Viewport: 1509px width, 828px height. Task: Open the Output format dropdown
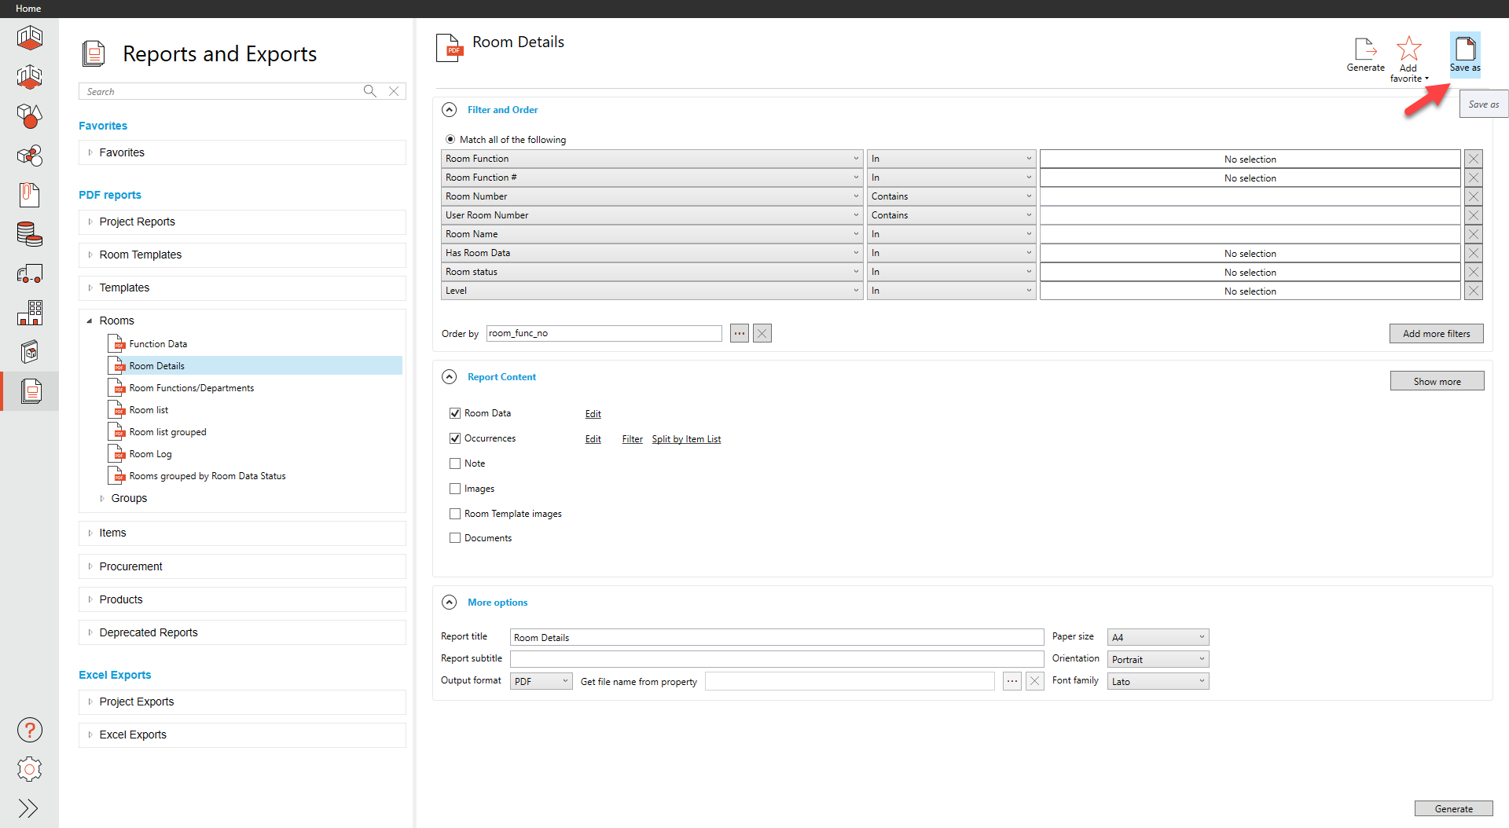[542, 681]
